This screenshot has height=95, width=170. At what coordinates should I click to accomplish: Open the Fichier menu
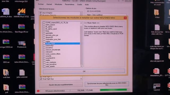pos(41,4)
